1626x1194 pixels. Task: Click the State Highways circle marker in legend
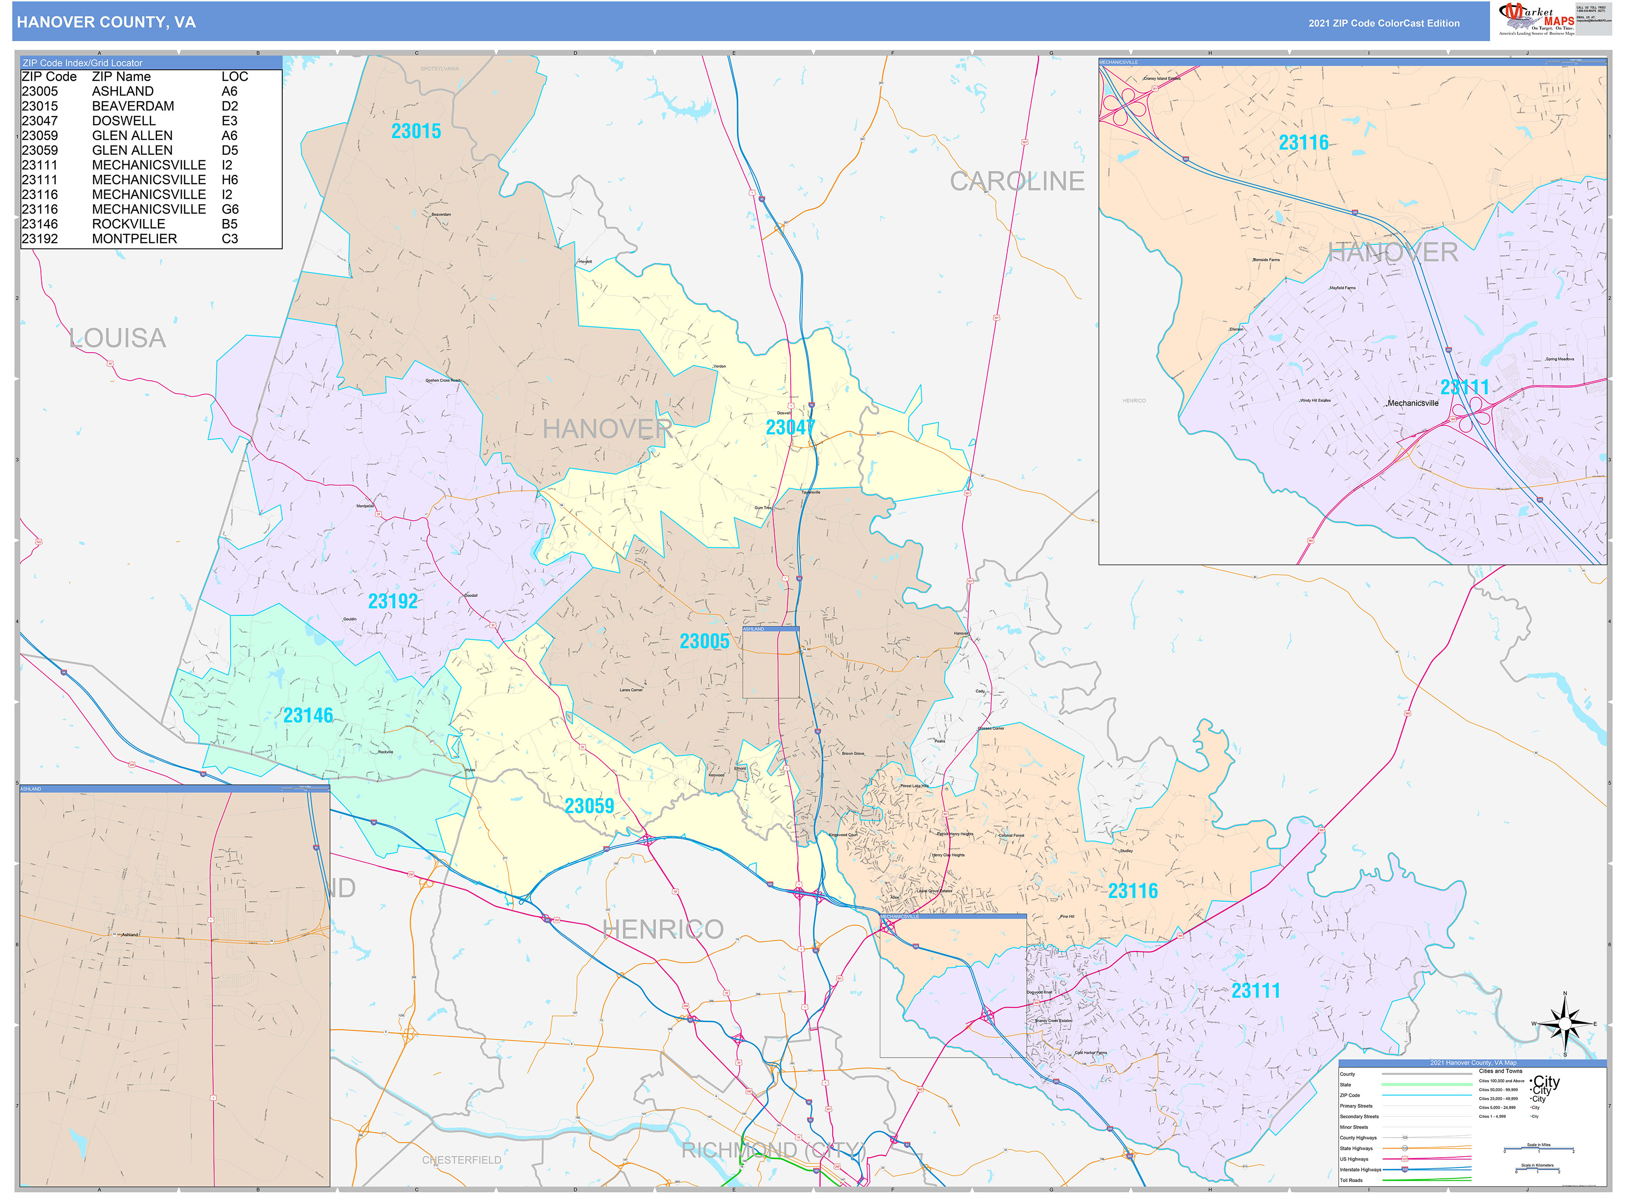[1405, 1149]
